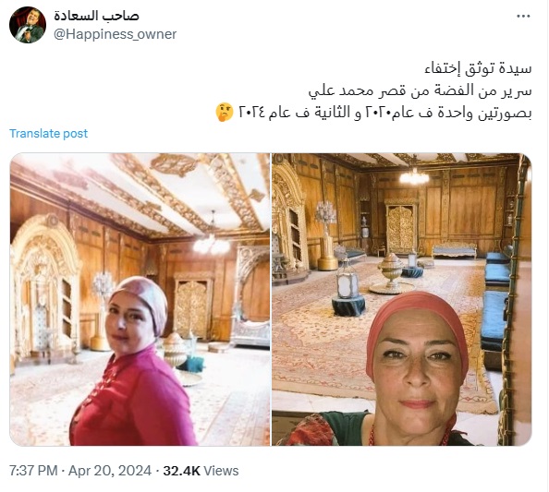
Task: Open the right selfie photo with the carpet
Action: pyautogui.click(x=402, y=299)
